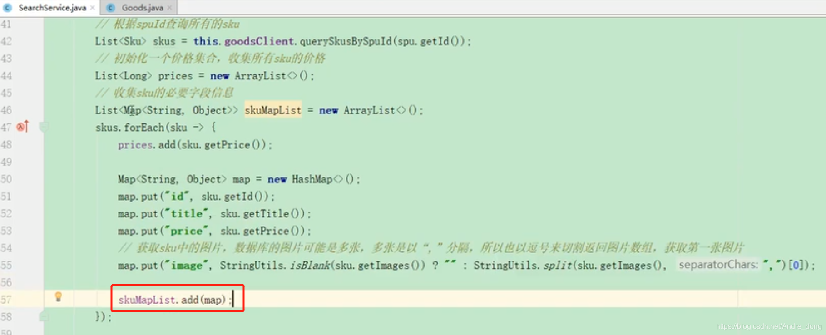
Task: Click the "prices" variable declaration on line 44
Action: coord(175,76)
